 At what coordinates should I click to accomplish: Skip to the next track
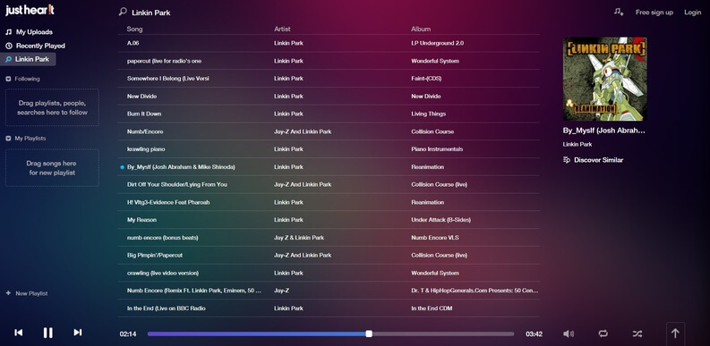(x=77, y=333)
